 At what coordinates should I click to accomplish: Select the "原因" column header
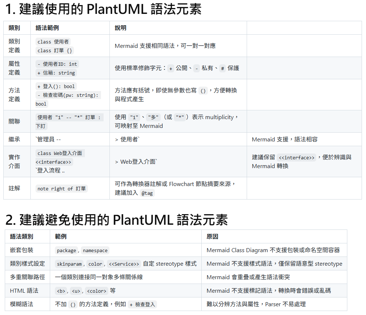coord(212,237)
